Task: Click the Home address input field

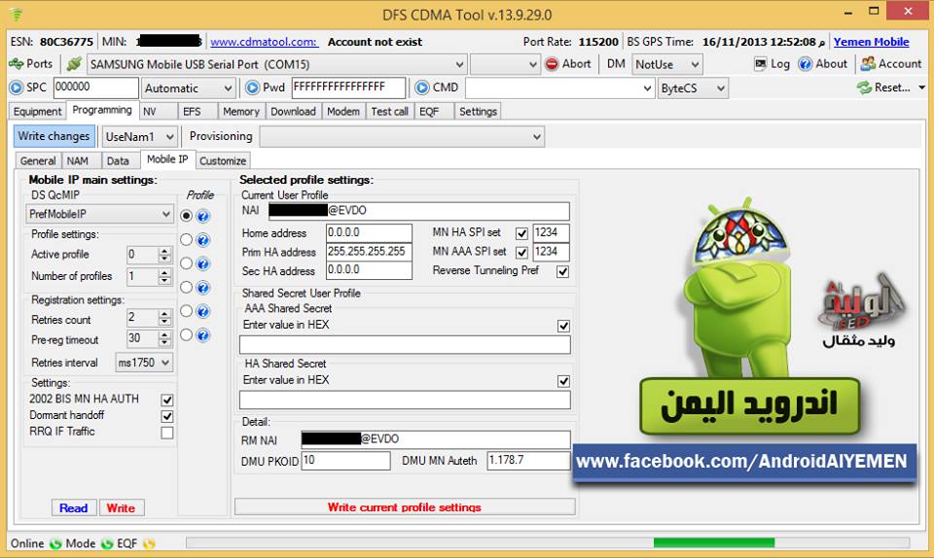Action: tap(369, 232)
